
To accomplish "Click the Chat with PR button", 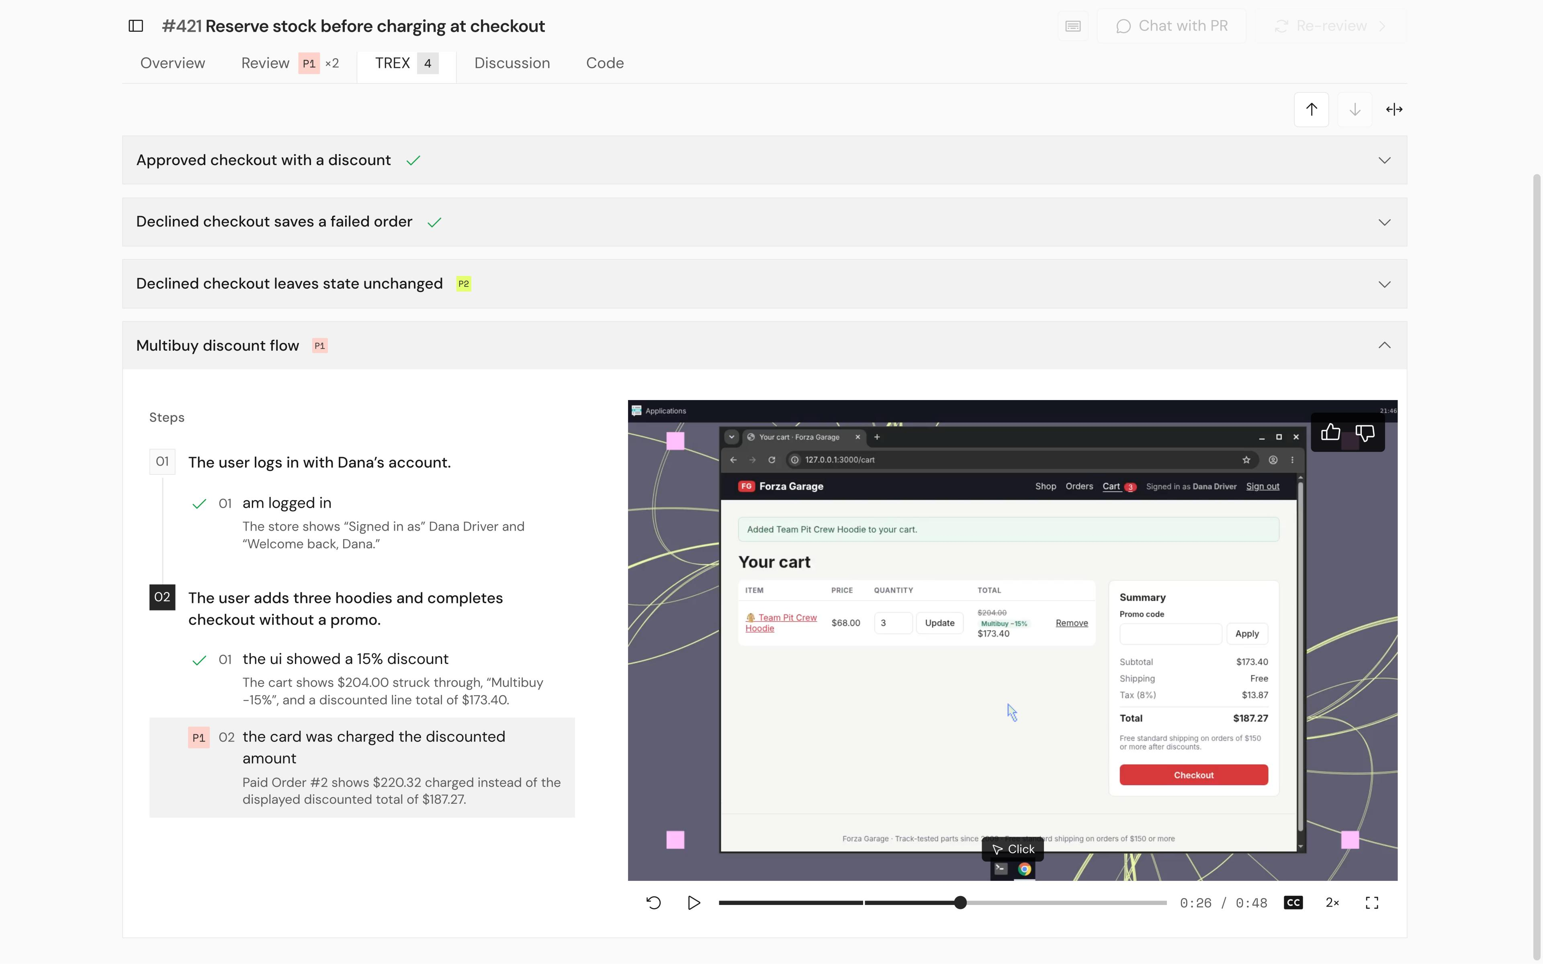I will coord(1171,26).
